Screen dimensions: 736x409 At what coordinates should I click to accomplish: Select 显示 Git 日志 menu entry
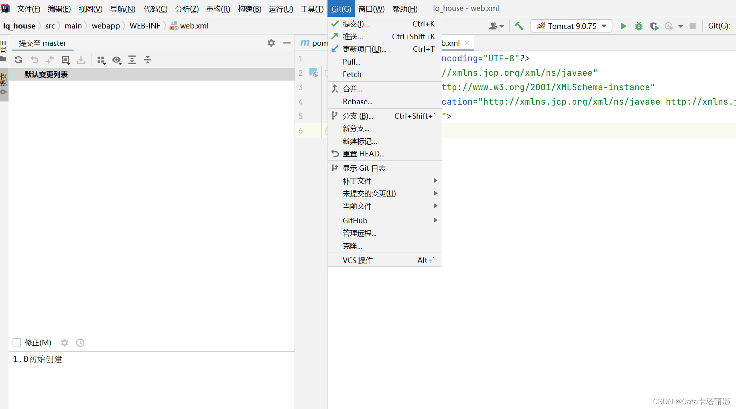coord(385,168)
